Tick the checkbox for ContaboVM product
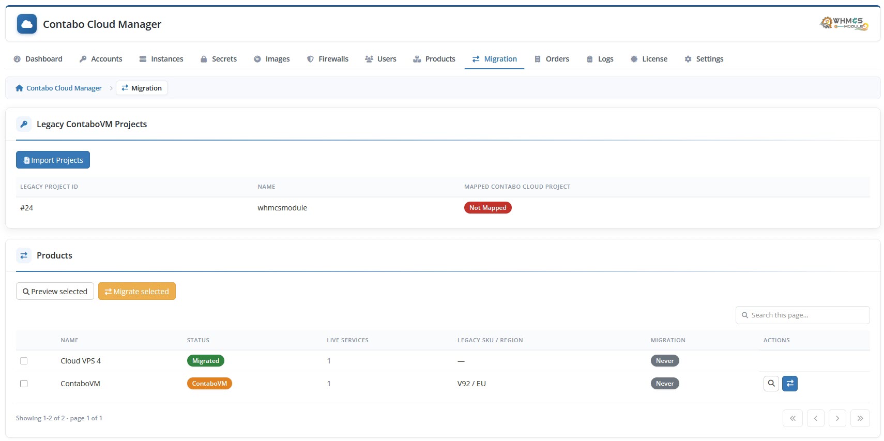Screen dimensions: 884x441 [x=24, y=384]
